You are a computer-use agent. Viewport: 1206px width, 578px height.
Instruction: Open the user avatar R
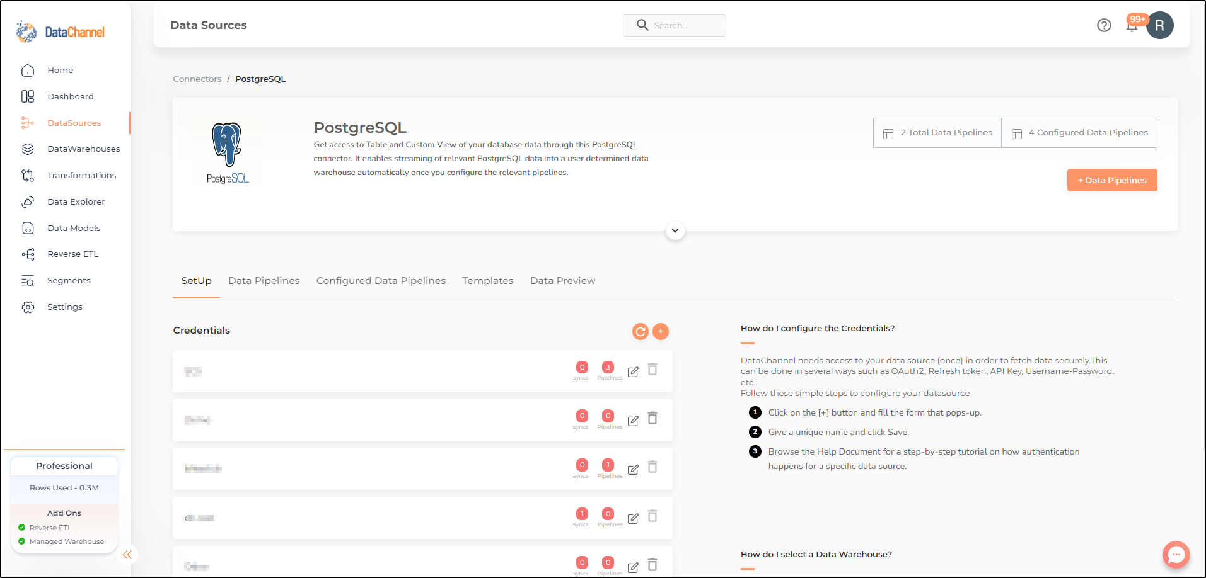click(1160, 26)
